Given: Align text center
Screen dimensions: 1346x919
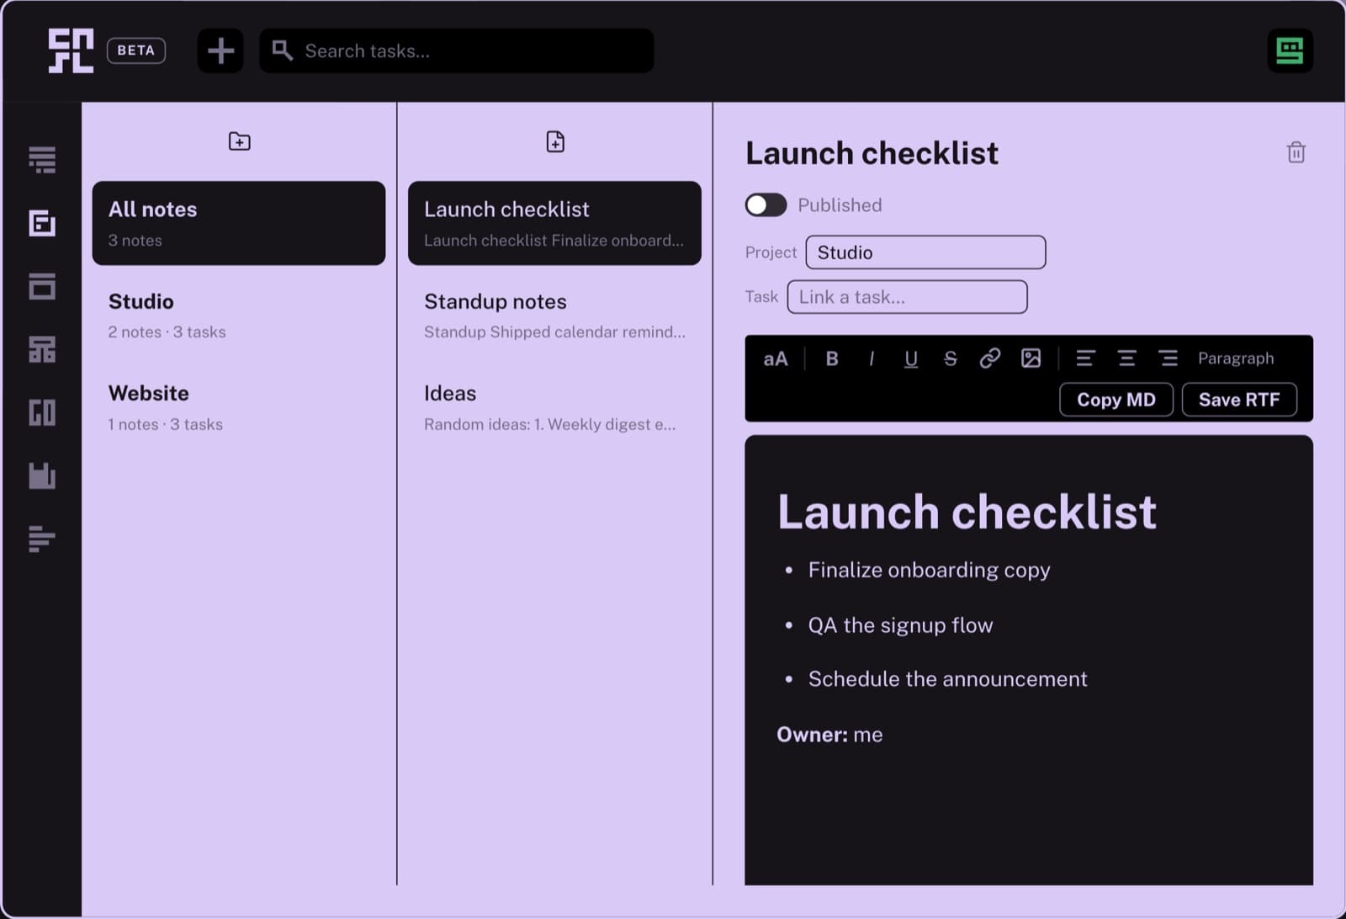Looking at the screenshot, I should point(1126,359).
